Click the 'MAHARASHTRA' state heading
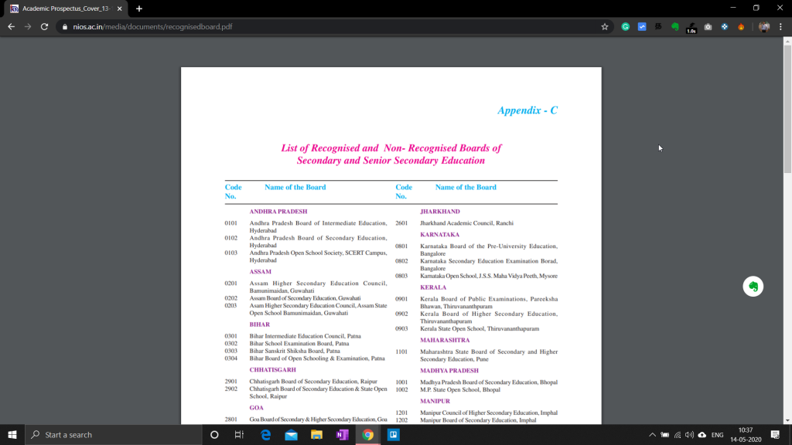Screen dimensions: 792x445 click(445, 340)
